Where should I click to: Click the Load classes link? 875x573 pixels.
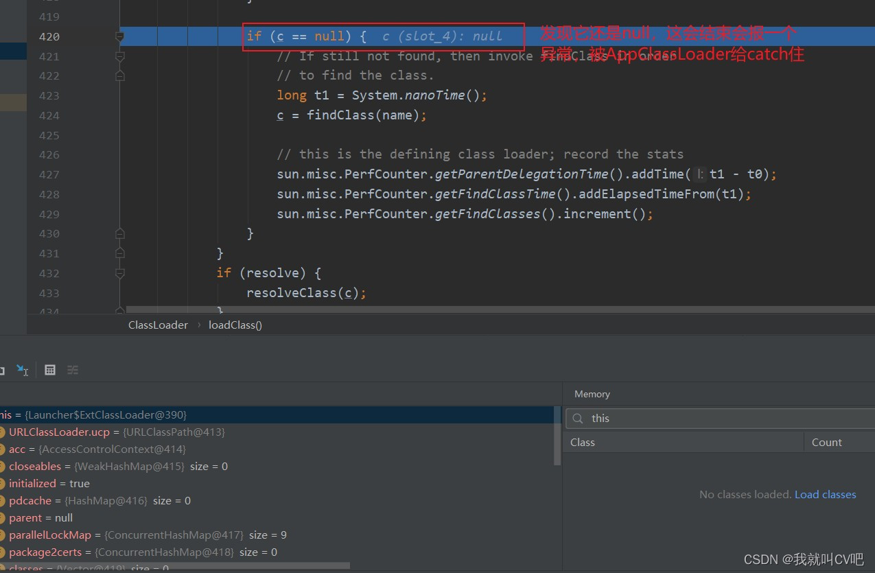point(826,494)
